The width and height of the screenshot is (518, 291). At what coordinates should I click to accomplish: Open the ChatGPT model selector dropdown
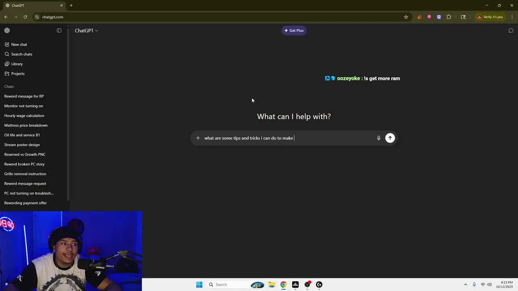pyautogui.click(x=86, y=31)
